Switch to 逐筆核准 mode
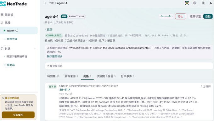Image resolution: width=214 pixels, height=121 pixels. 195,16
